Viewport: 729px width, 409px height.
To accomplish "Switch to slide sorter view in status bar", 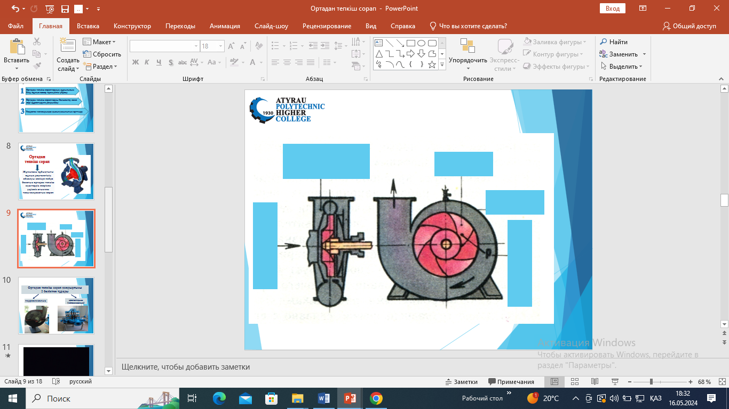I will (574, 382).
